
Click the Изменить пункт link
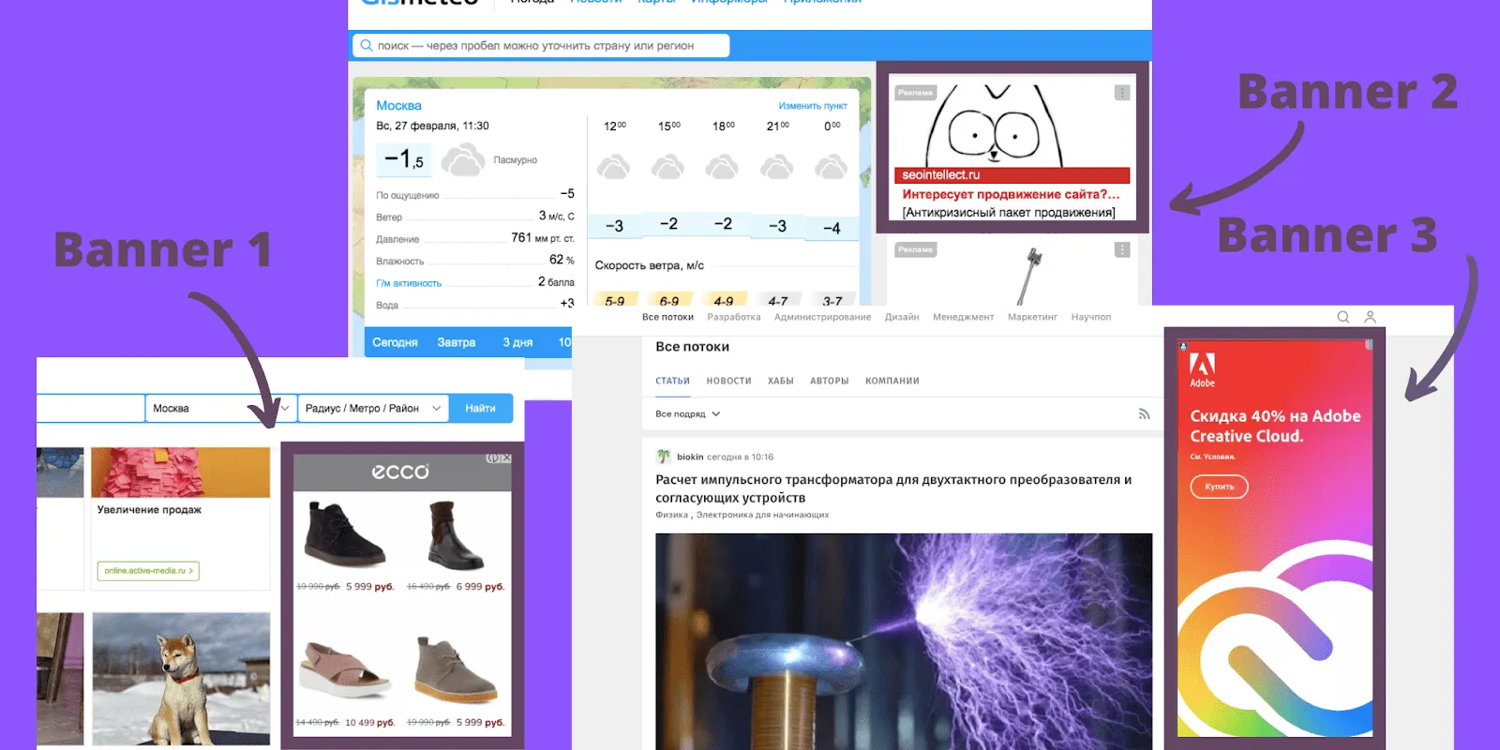(813, 106)
